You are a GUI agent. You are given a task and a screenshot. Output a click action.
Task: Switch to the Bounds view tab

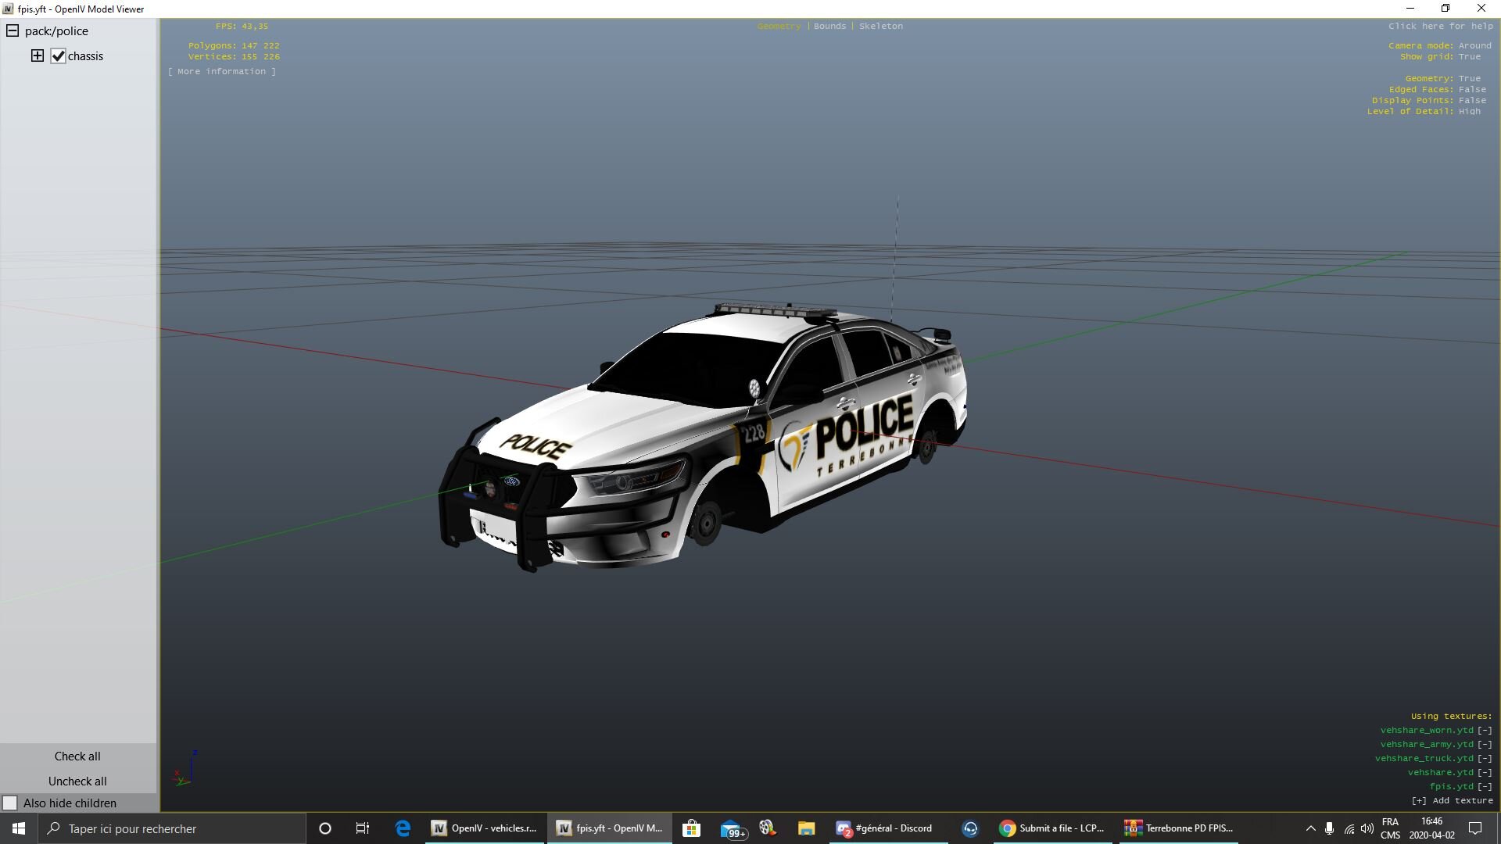829,26
